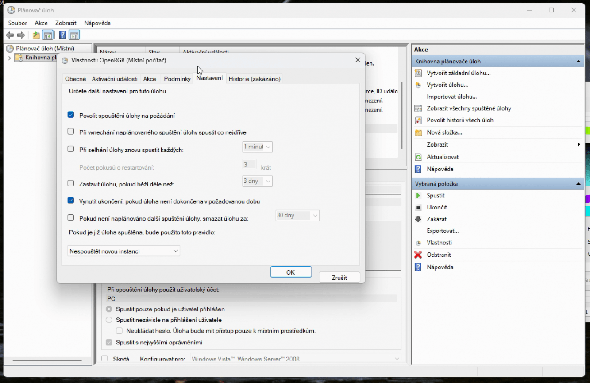590x383 pixels.
Task: Open the 30 dny delete delay dropdown
Action: click(297, 216)
